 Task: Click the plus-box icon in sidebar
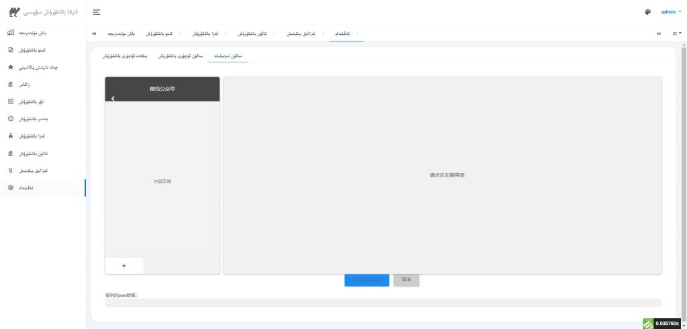pos(11,101)
